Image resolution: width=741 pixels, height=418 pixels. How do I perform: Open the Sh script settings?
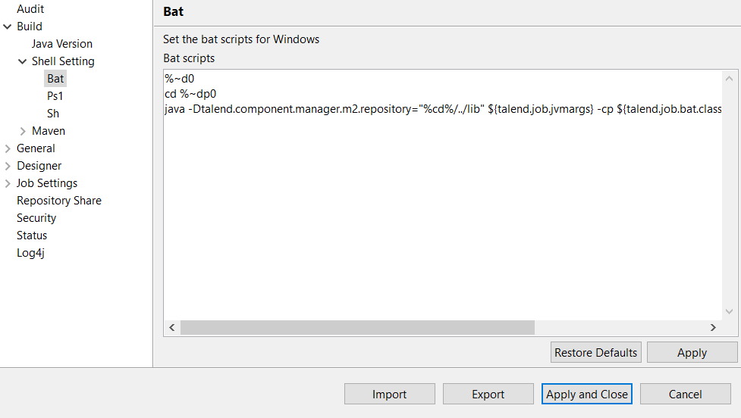(x=53, y=114)
